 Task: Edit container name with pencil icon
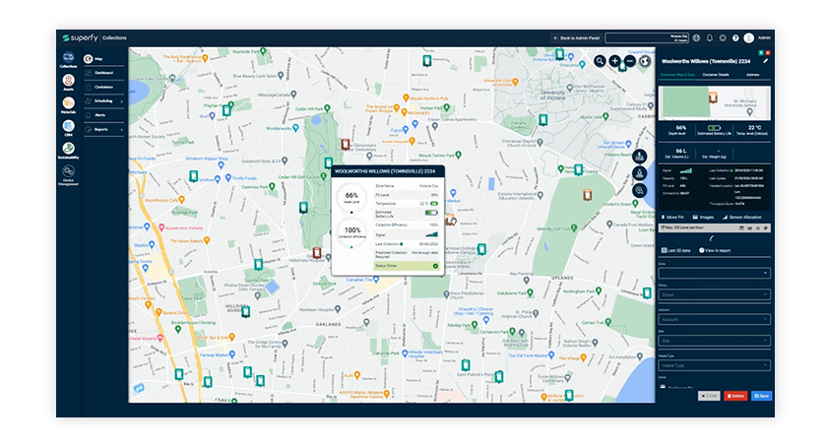pyautogui.click(x=766, y=61)
